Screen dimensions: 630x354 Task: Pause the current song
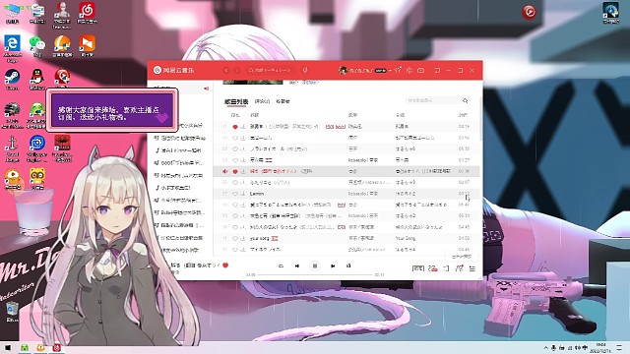315,265
